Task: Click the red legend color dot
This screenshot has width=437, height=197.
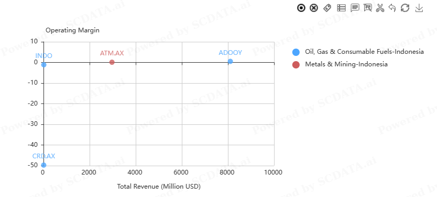Action: (x=296, y=64)
